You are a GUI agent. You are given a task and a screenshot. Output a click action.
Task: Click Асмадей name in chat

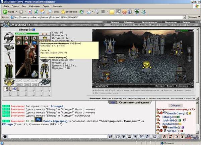[x=57, y=106]
